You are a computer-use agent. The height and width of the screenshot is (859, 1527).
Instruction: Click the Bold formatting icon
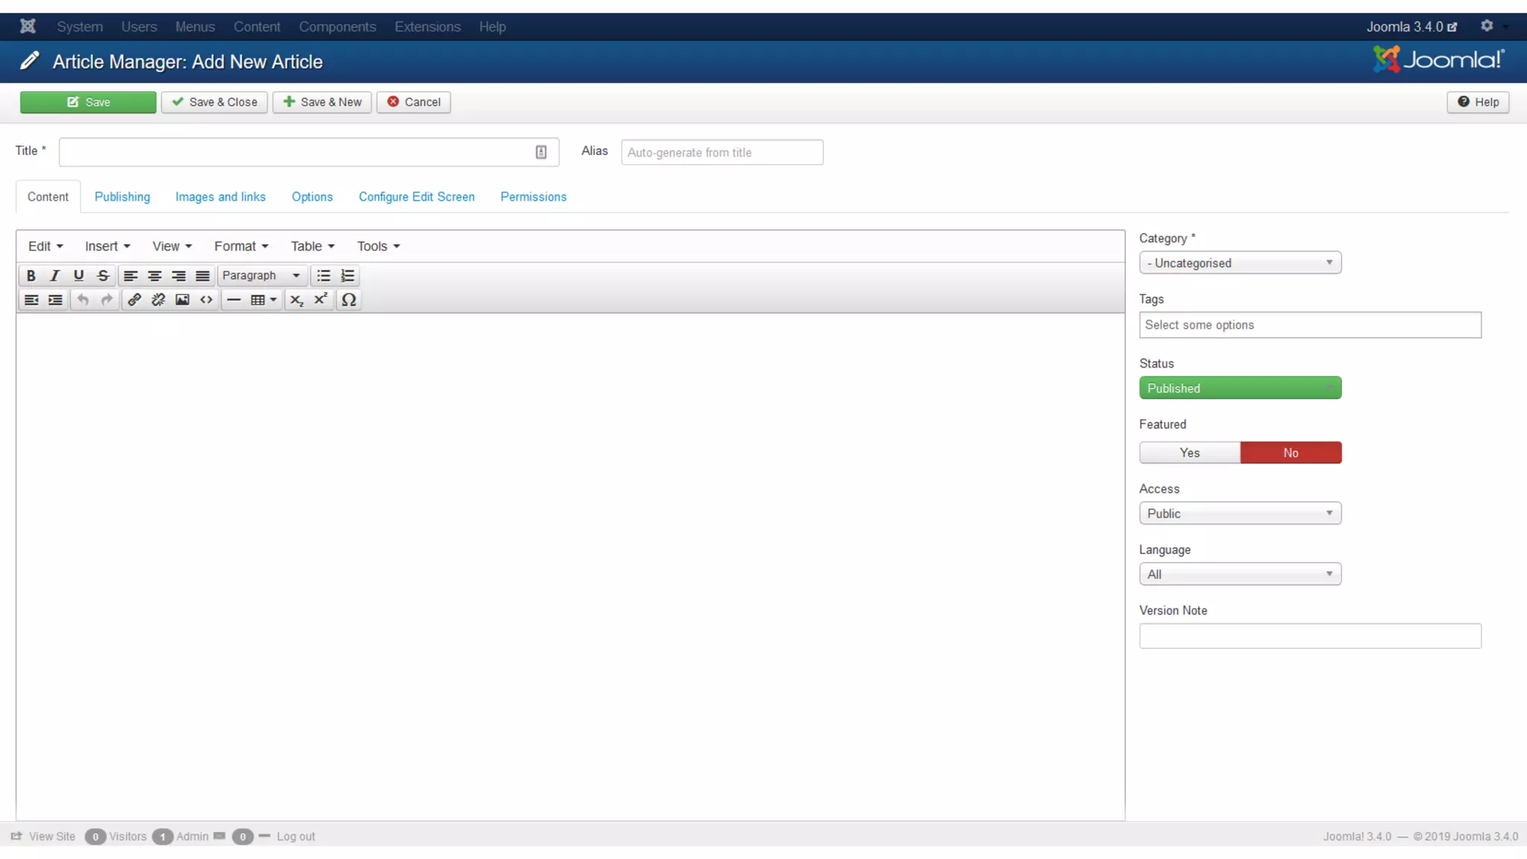[31, 276]
